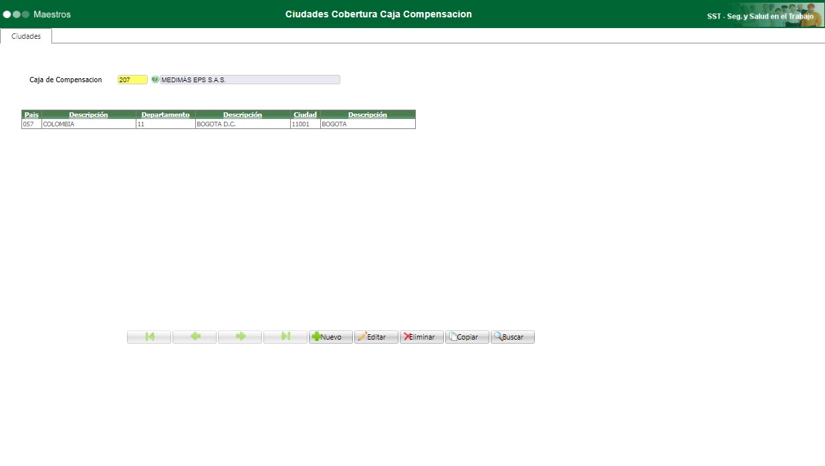Select the city code 11001 cell
Viewport: 825px width, 466px height.
tap(306, 124)
